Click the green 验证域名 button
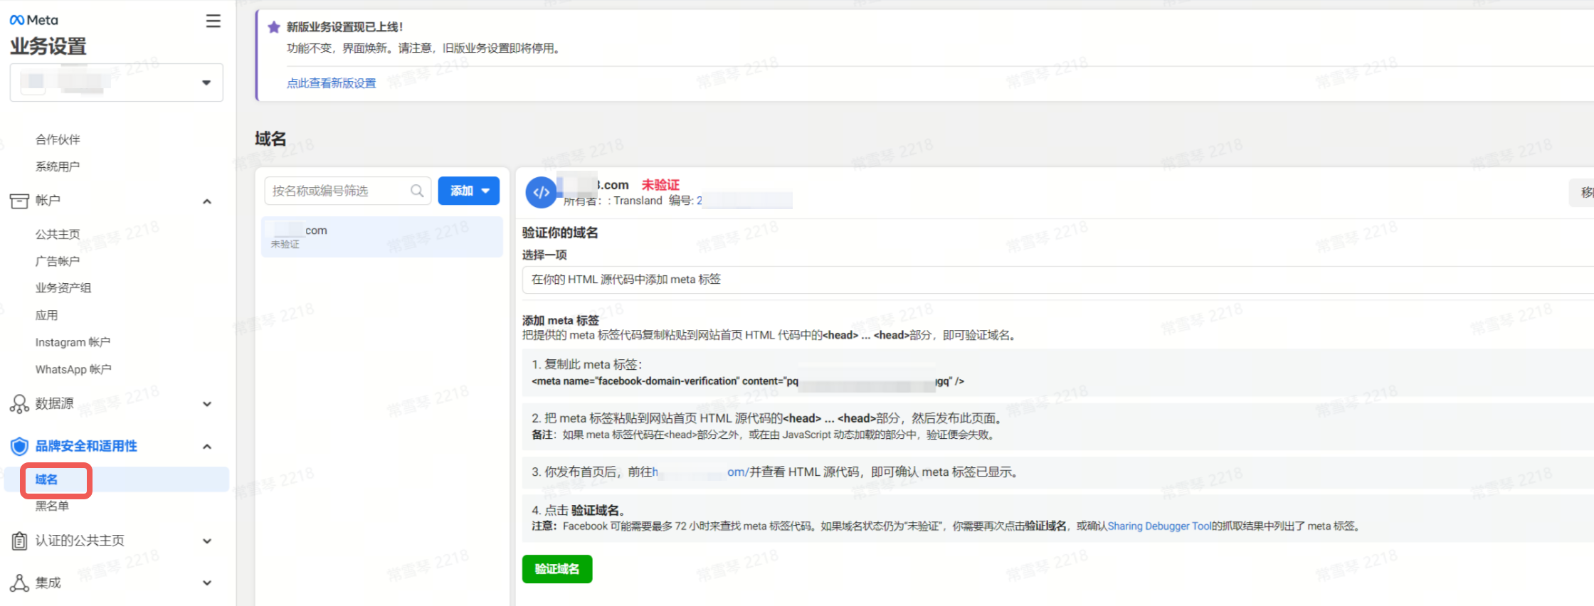This screenshot has height=606, width=1594. pyautogui.click(x=557, y=569)
